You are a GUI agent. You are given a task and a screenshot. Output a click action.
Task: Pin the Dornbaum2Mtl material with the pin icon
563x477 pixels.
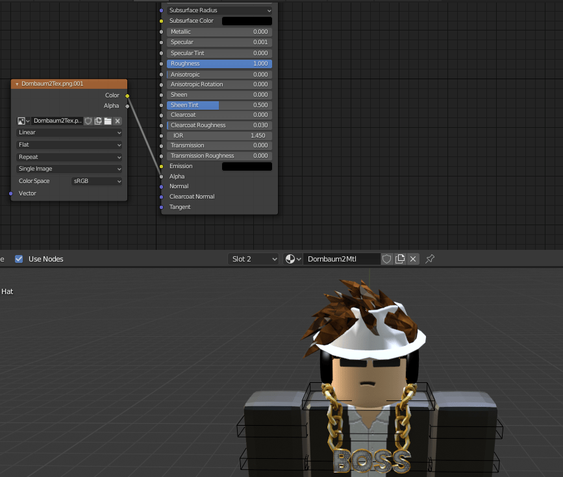(x=429, y=258)
